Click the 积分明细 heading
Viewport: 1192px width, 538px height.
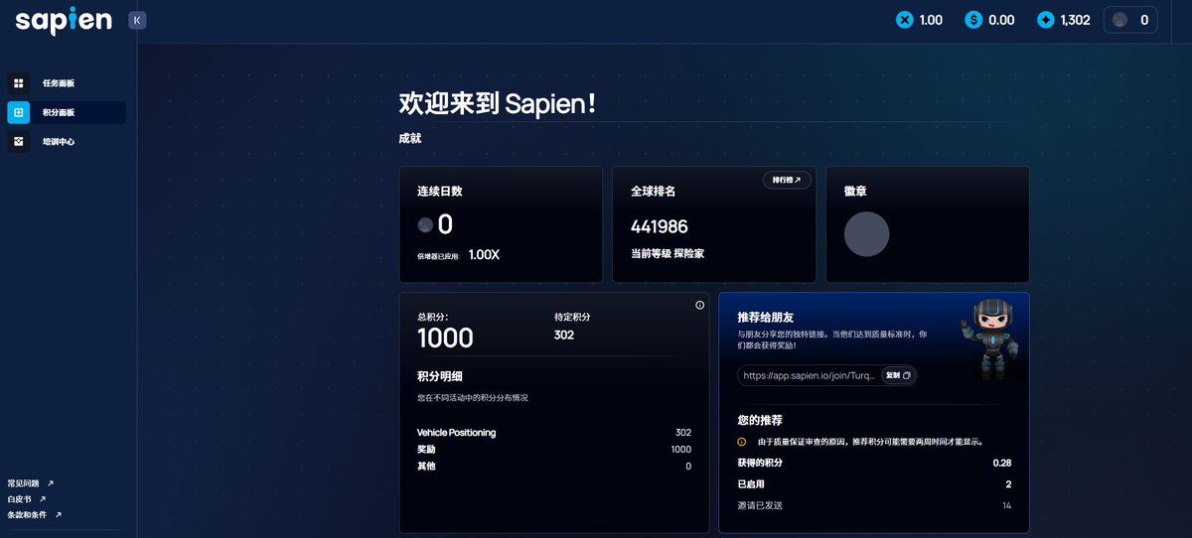[x=440, y=376]
